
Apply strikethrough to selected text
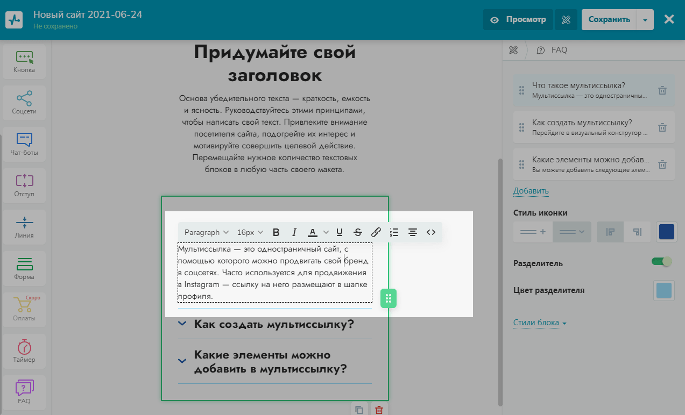pyautogui.click(x=358, y=232)
